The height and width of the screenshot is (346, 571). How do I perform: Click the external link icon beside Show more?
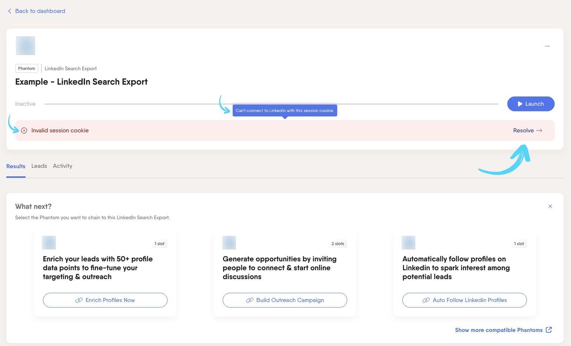point(549,330)
